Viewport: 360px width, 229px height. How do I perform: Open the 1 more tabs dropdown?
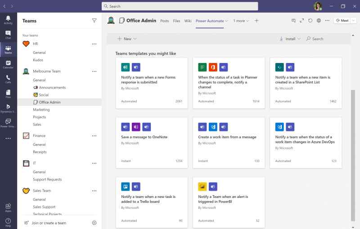click(x=241, y=21)
